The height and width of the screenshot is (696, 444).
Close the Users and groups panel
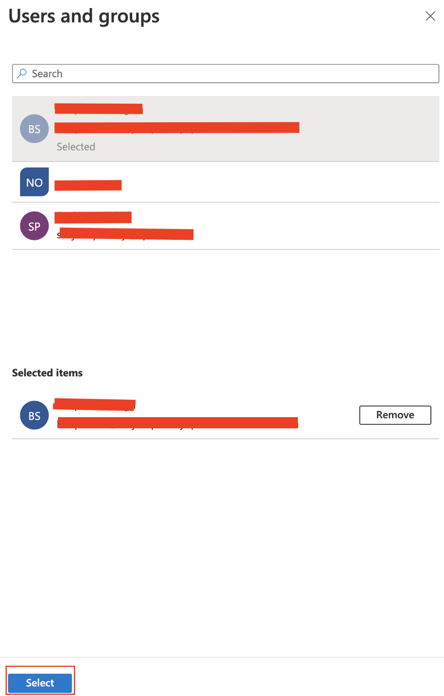tap(430, 16)
